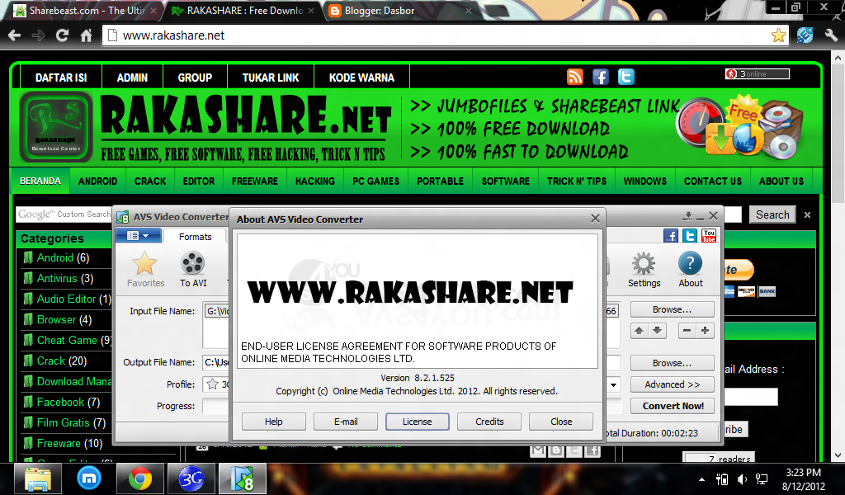Click the bookmark star in address bar

777,35
